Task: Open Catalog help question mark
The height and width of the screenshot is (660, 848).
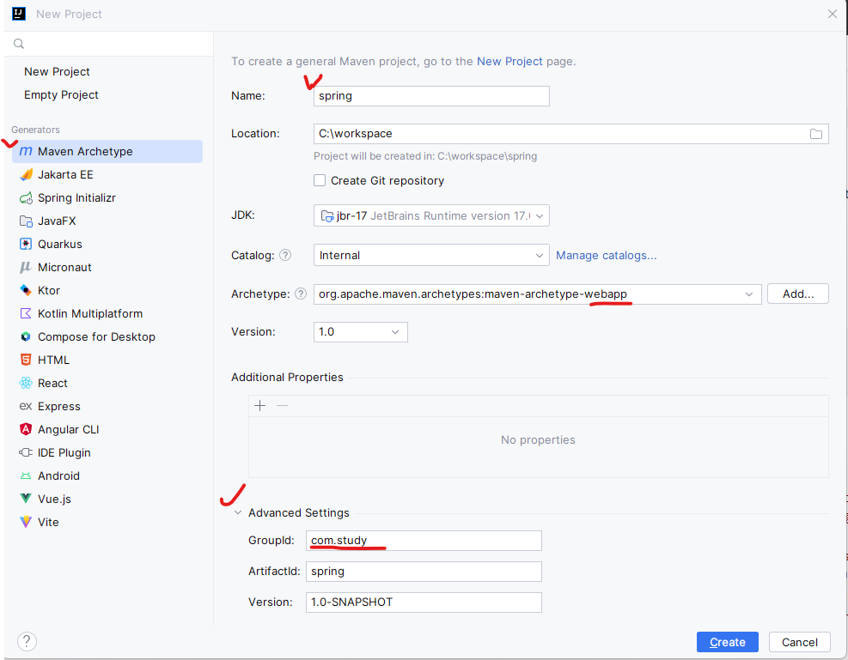Action: click(285, 255)
